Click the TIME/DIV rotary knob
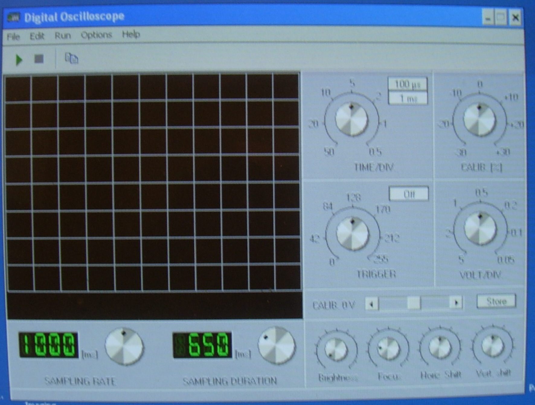535x405 pixels. coord(351,120)
